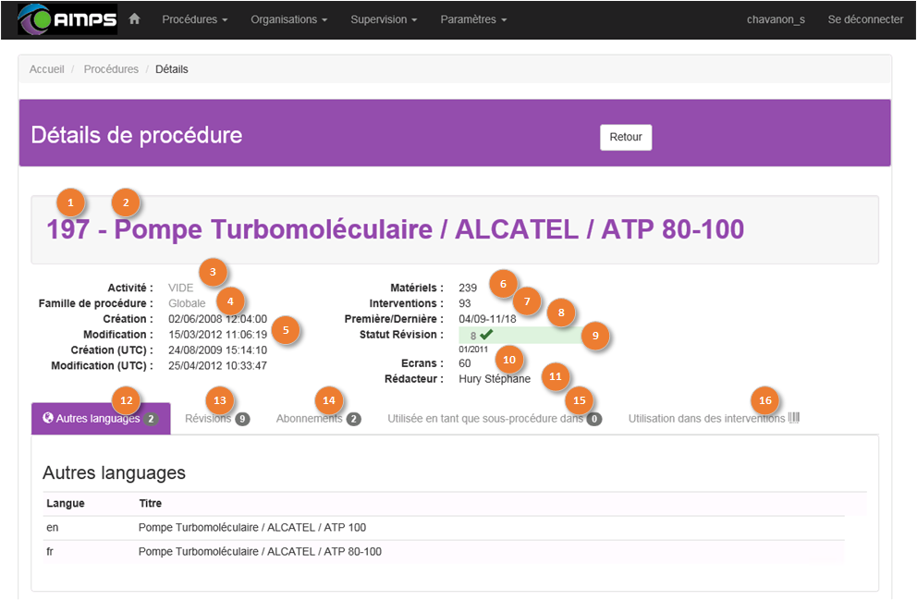Select the Autres languages tab
The width and height of the screenshot is (917, 601).
(x=101, y=419)
